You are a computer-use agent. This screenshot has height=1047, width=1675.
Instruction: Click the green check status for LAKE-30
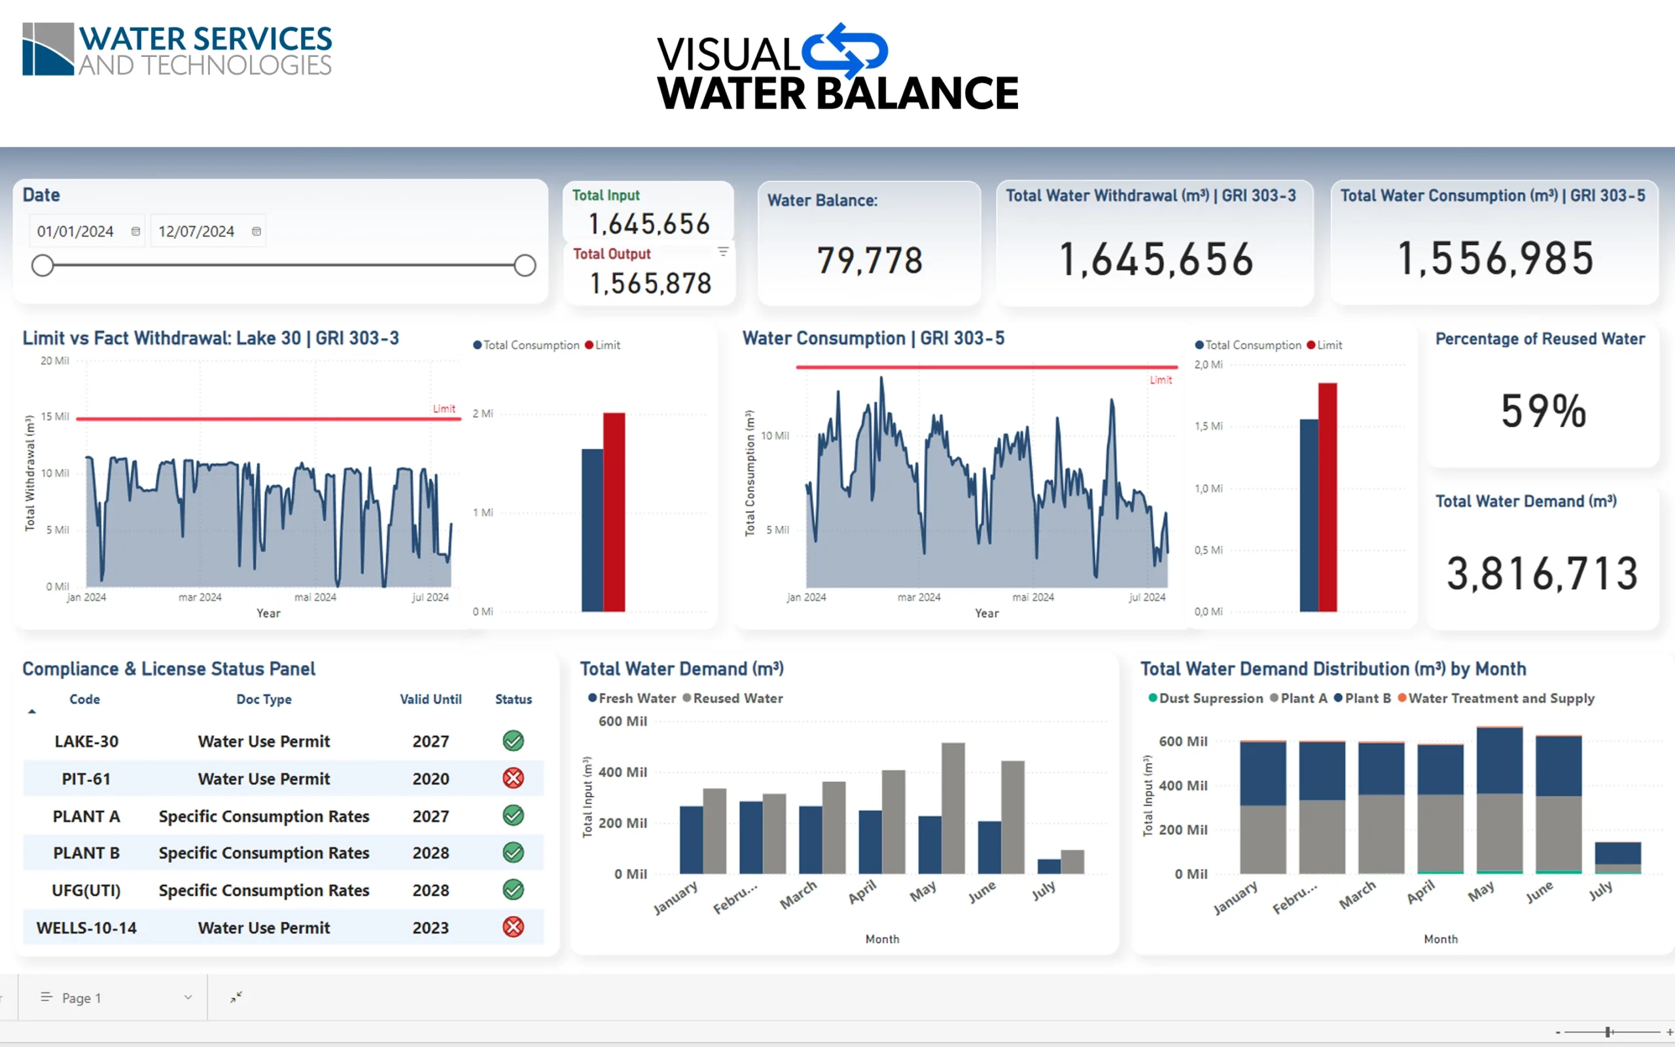[x=513, y=741]
